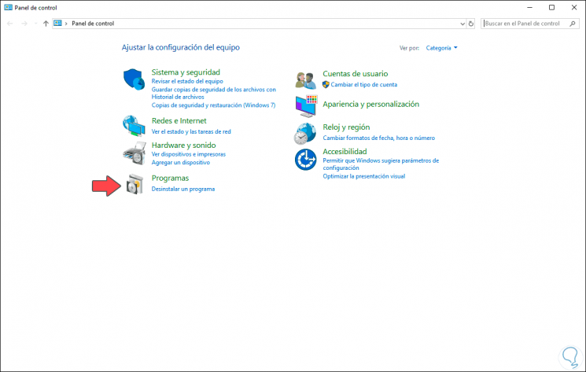Image resolution: width=586 pixels, height=372 pixels.
Task: Click the Ajustar la configuración del equipo heading
Action: 180,47
